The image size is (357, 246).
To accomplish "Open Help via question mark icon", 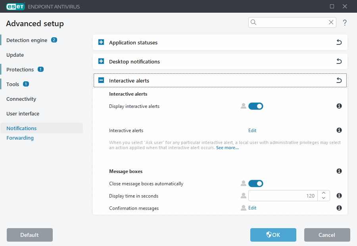I will point(345,23).
